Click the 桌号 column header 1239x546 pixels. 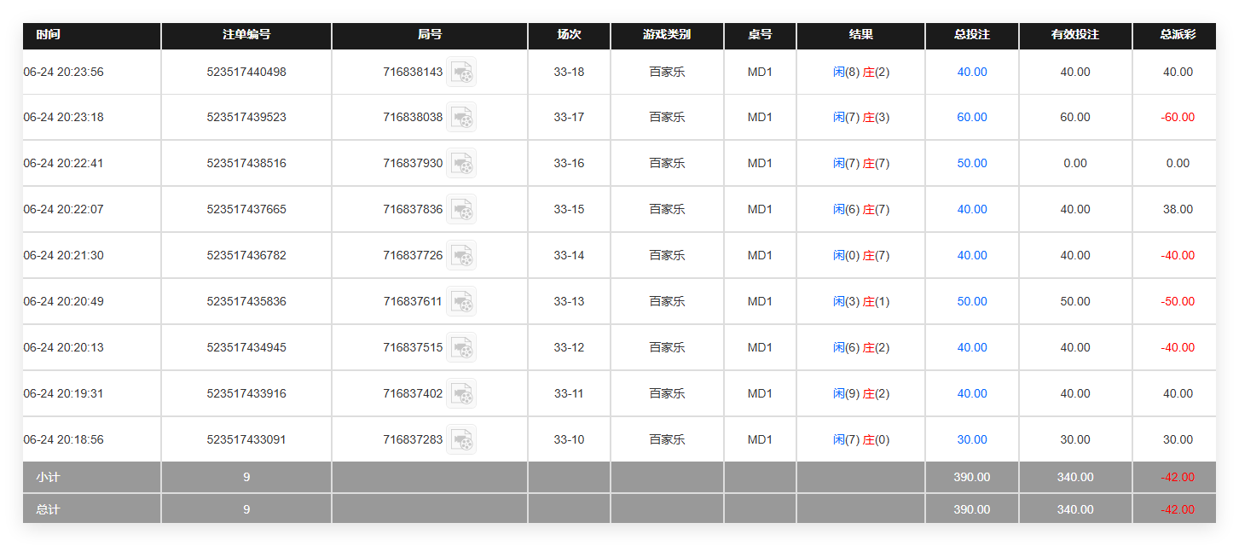point(760,35)
